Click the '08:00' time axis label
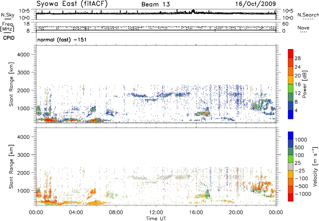319x221 pixels. (116, 213)
